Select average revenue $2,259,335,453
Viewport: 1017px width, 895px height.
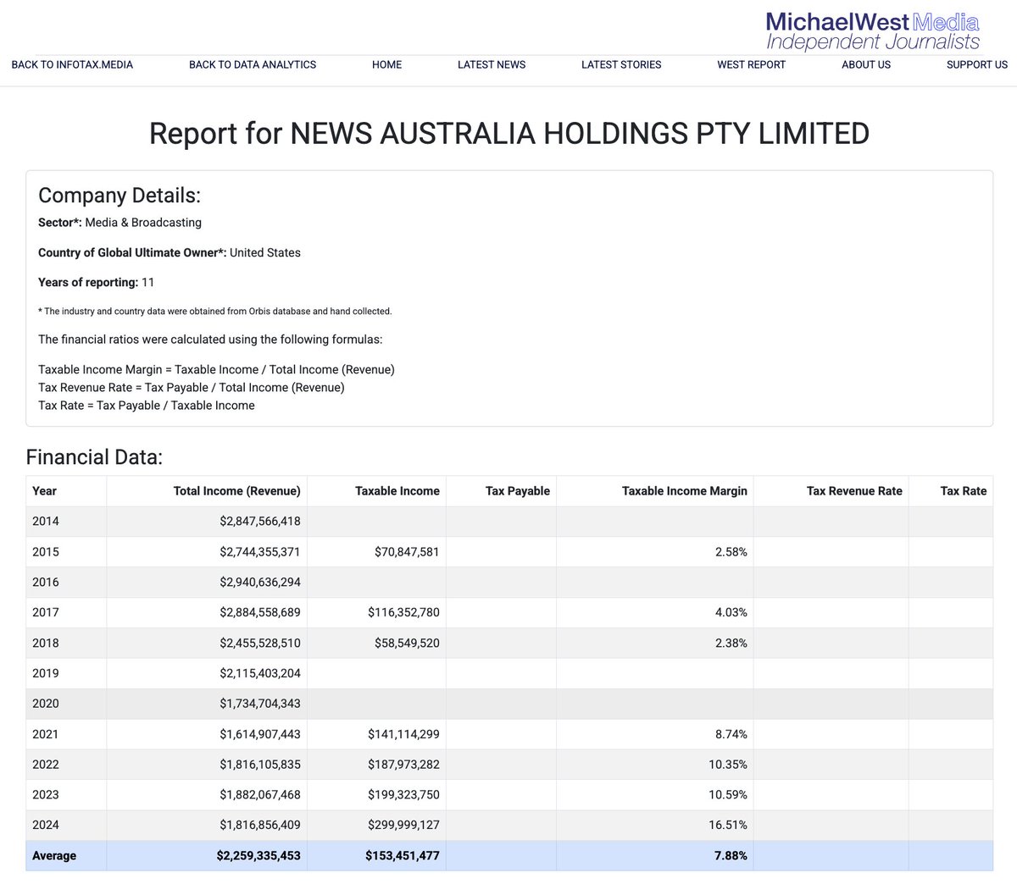(207, 856)
